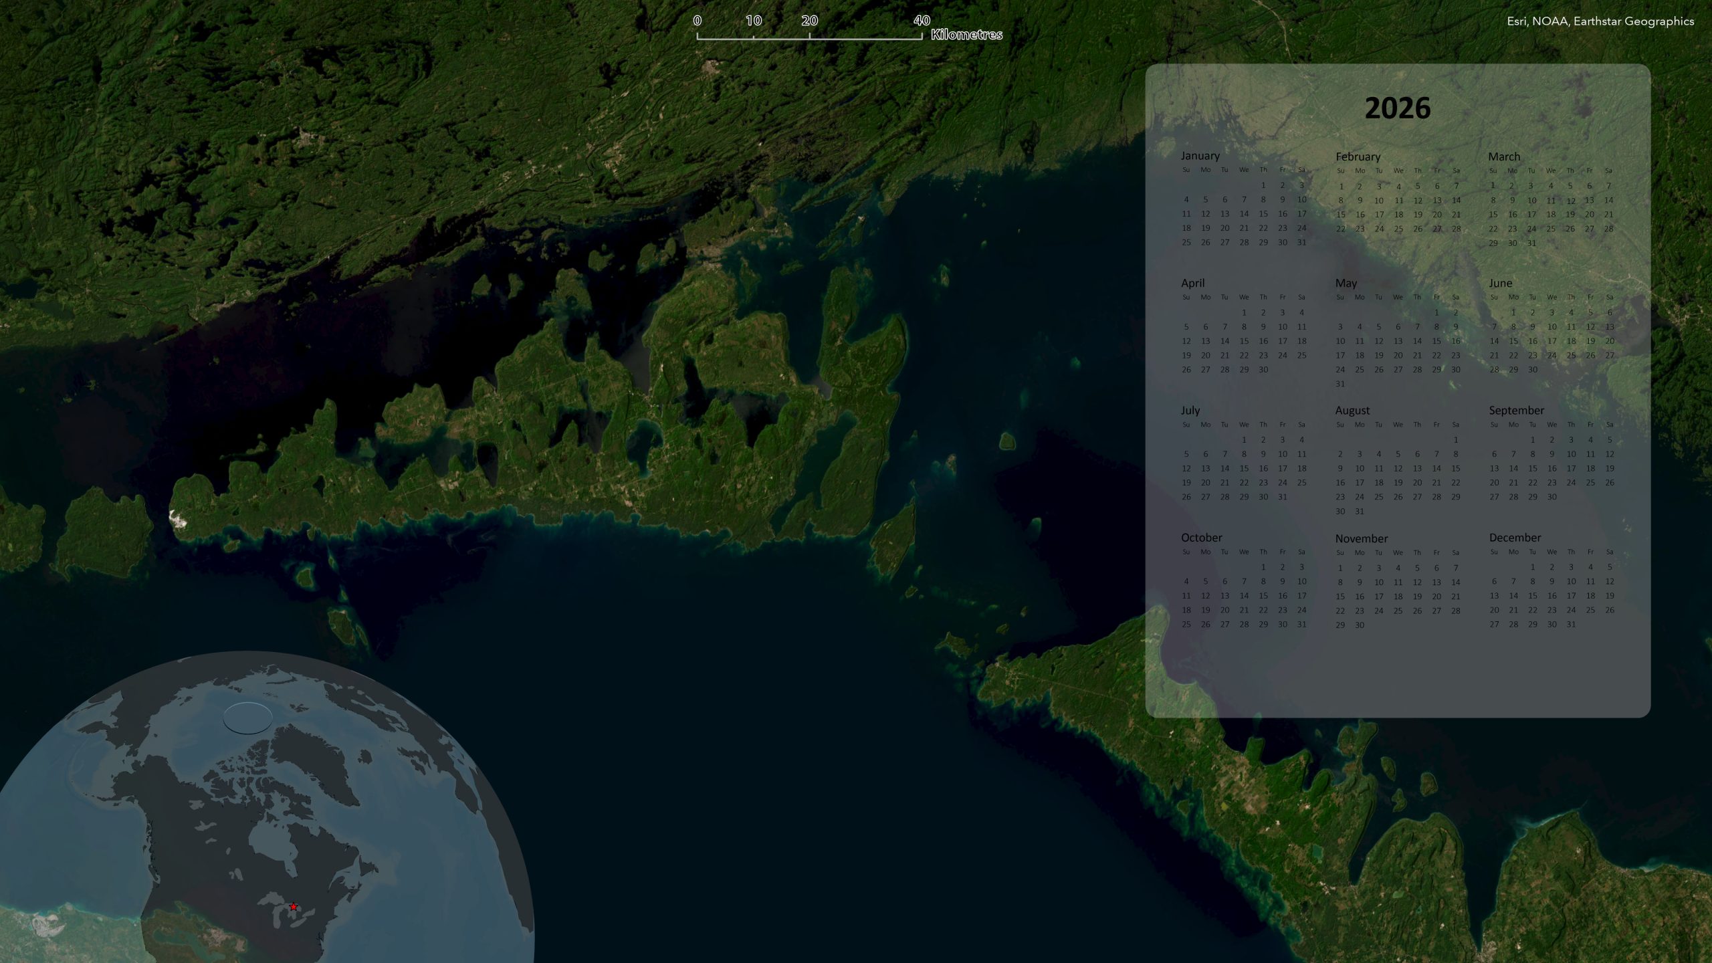
Task: Select the January month label
Action: coord(1200,156)
